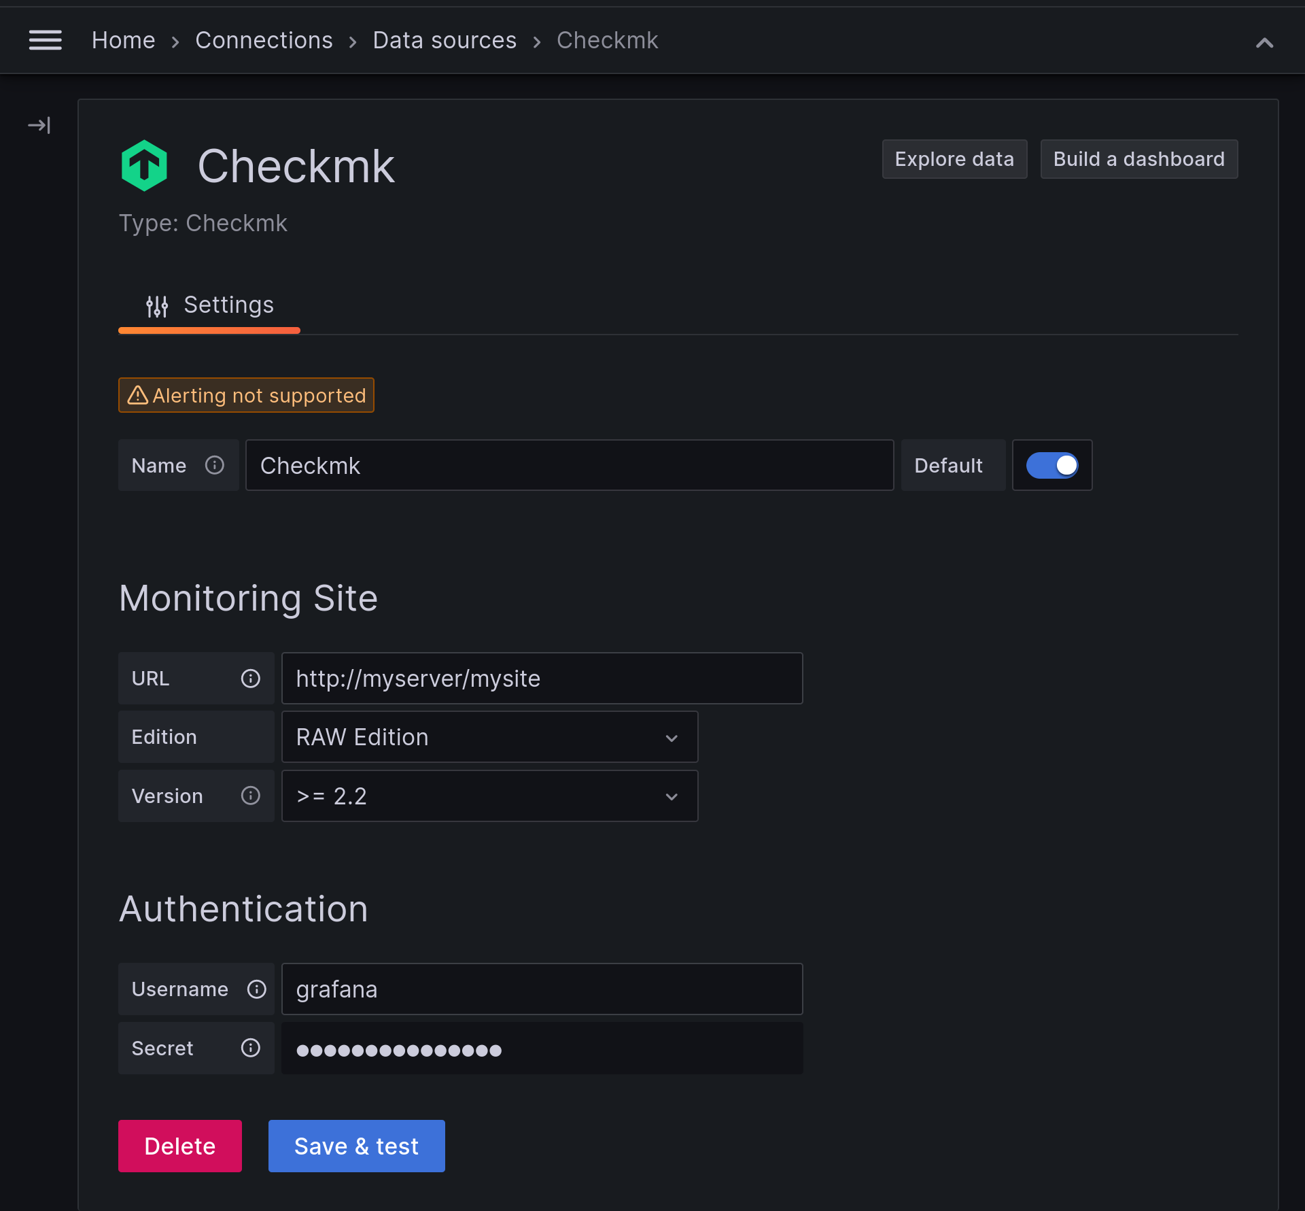Screen dimensions: 1305x1211
Task: Click the Checkmk hexagon logo
Action: tap(144, 165)
